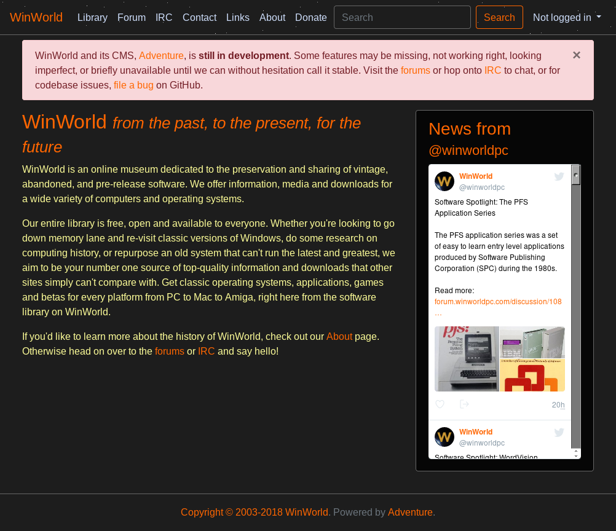Go to the Donate page

(x=310, y=17)
